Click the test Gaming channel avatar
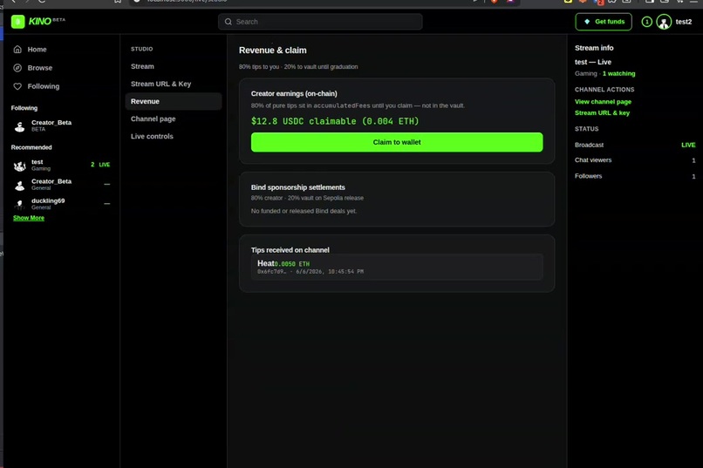Image resolution: width=703 pixels, height=468 pixels. pyautogui.click(x=20, y=166)
